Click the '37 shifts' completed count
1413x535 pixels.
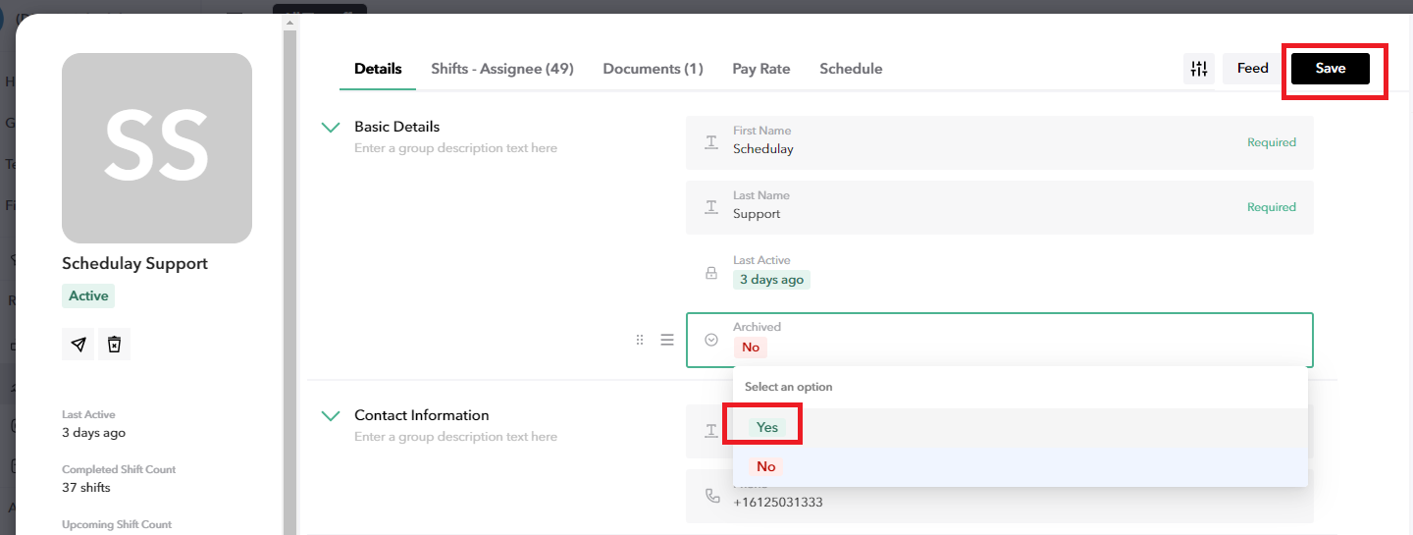86,488
